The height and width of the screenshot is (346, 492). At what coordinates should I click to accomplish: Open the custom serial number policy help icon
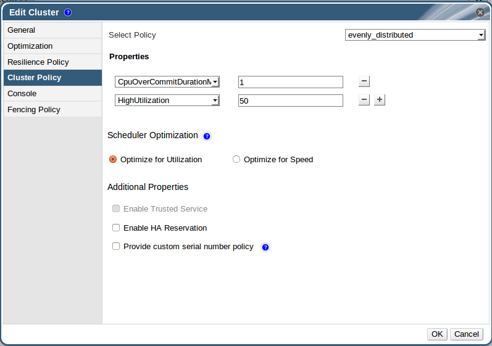pyautogui.click(x=265, y=247)
